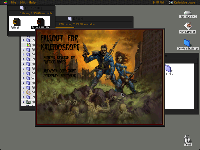The image size is (200, 150).
Task: Select the grid-patterned suitcase icon in the list
Action: (28, 92)
